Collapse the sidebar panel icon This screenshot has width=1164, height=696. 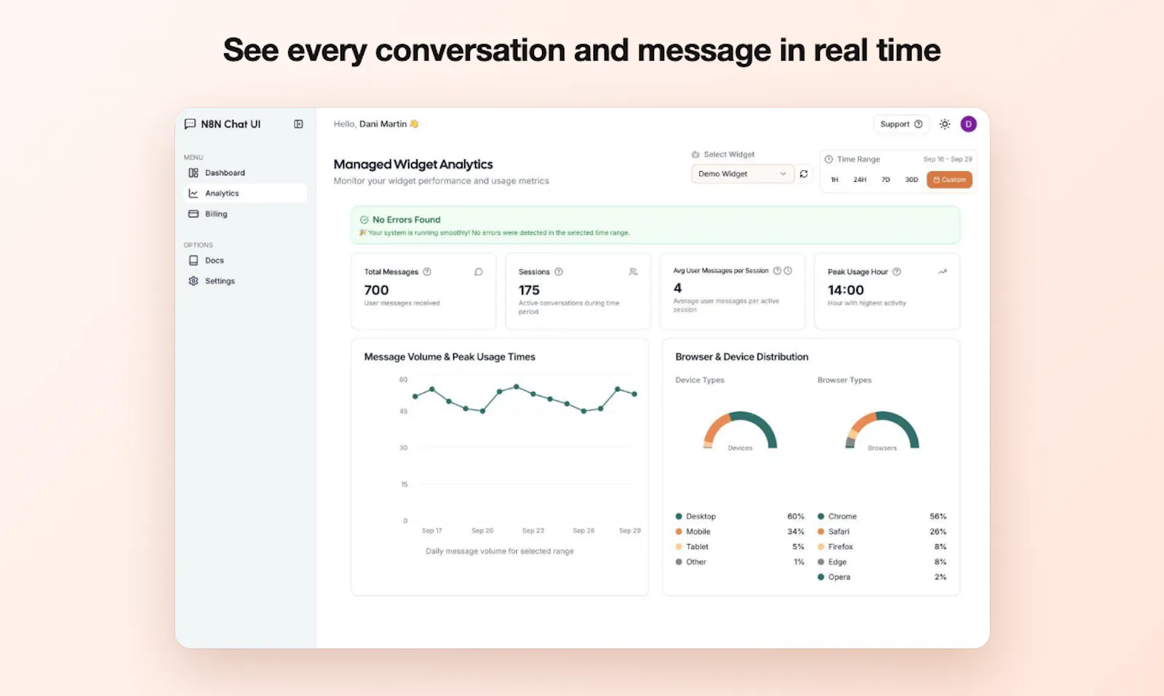click(x=298, y=124)
